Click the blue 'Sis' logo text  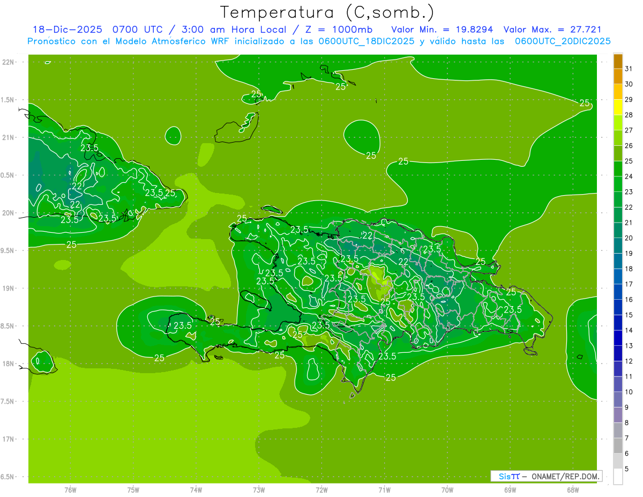click(x=505, y=476)
